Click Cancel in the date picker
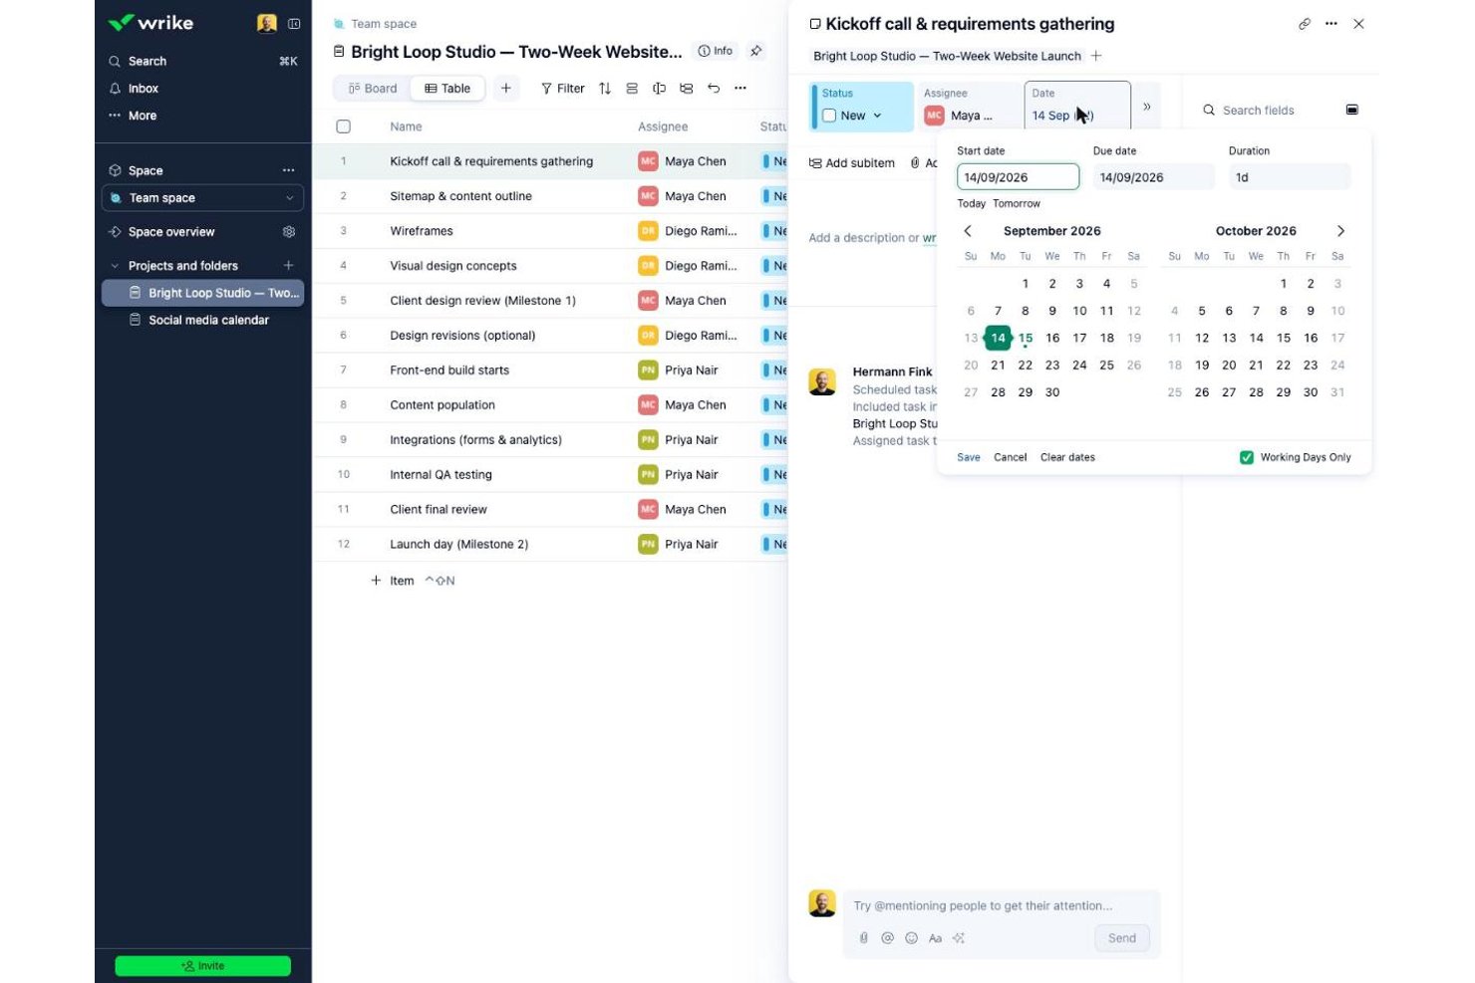1475x983 pixels. point(1010,457)
